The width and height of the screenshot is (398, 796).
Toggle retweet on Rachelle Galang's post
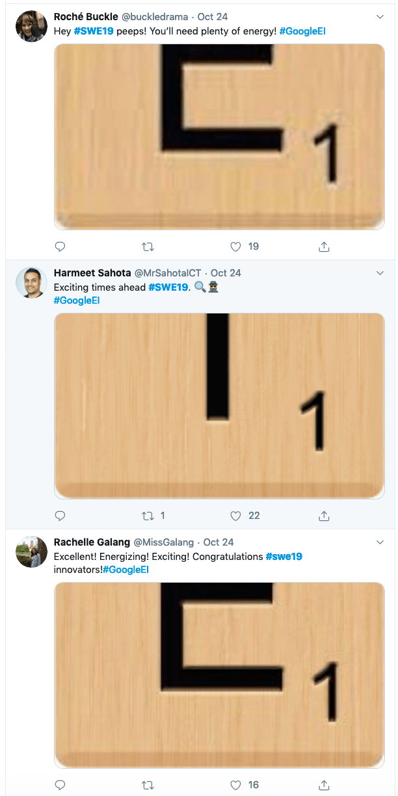tap(148, 785)
